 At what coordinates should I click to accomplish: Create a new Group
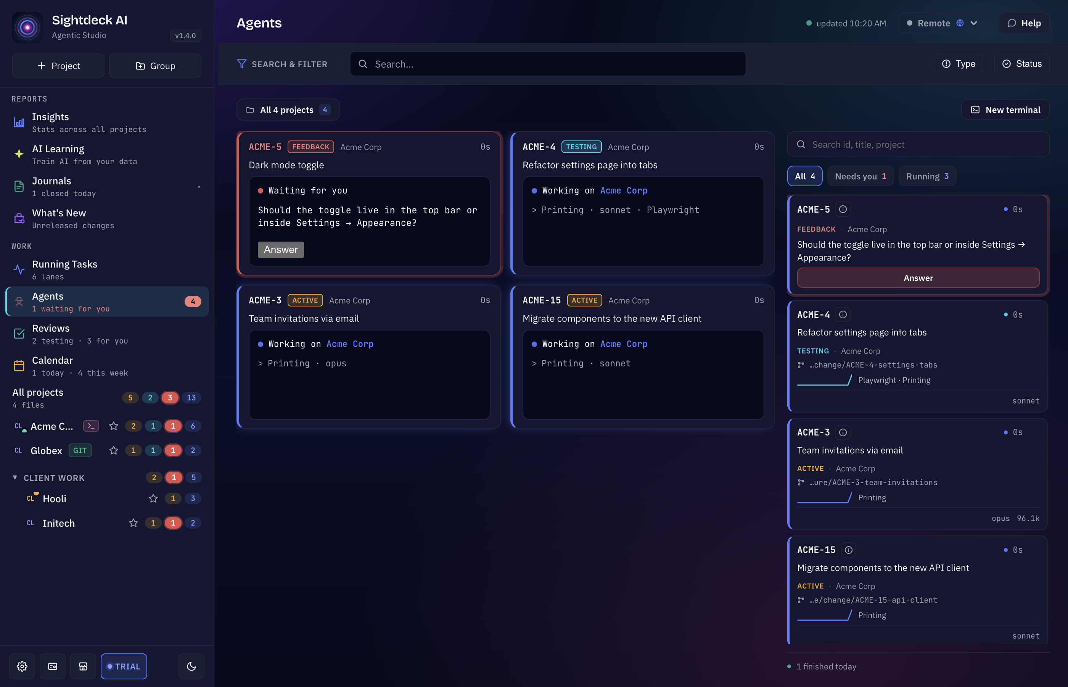click(155, 66)
